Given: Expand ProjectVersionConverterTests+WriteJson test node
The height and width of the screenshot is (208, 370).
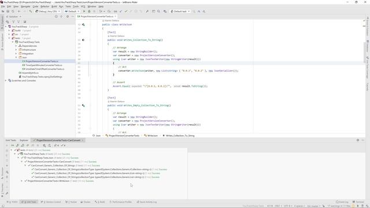Looking at the screenshot, I should (22, 181).
